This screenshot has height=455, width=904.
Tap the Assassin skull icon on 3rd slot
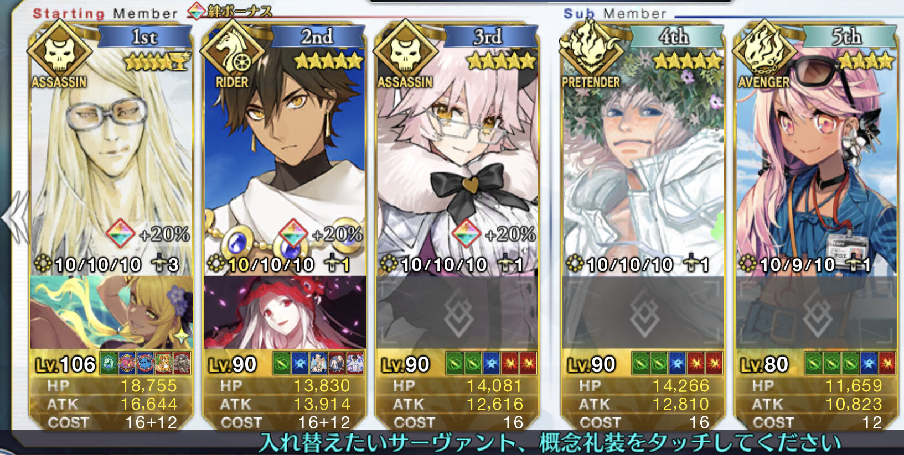point(405,52)
